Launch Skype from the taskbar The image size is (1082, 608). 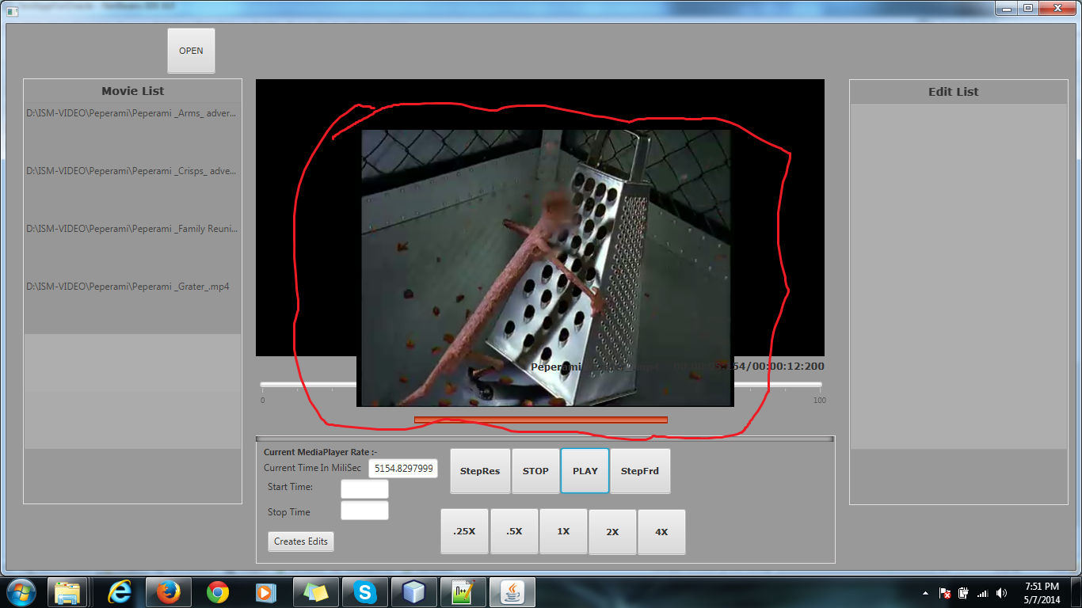365,592
